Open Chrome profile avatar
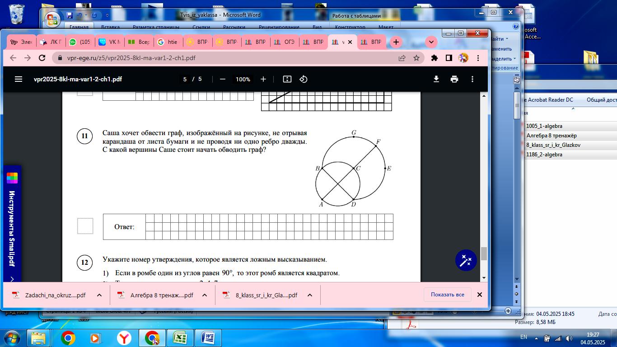This screenshot has width=617, height=347. click(463, 58)
